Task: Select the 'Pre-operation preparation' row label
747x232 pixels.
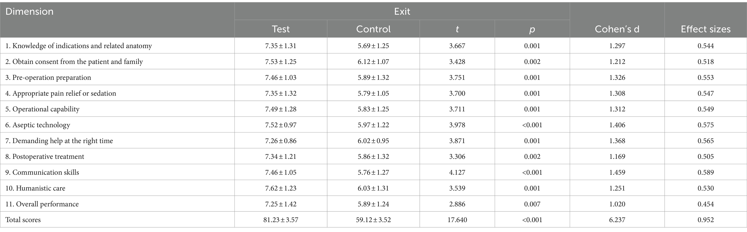Action: [x=48, y=78]
